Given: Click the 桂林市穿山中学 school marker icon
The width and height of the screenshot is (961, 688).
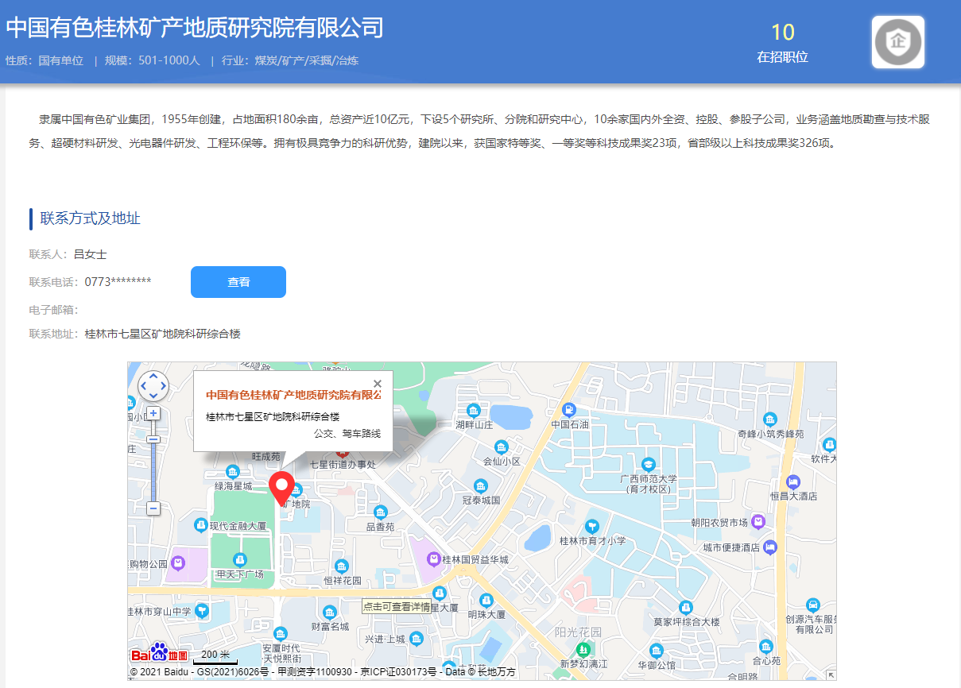Looking at the screenshot, I should tap(203, 611).
